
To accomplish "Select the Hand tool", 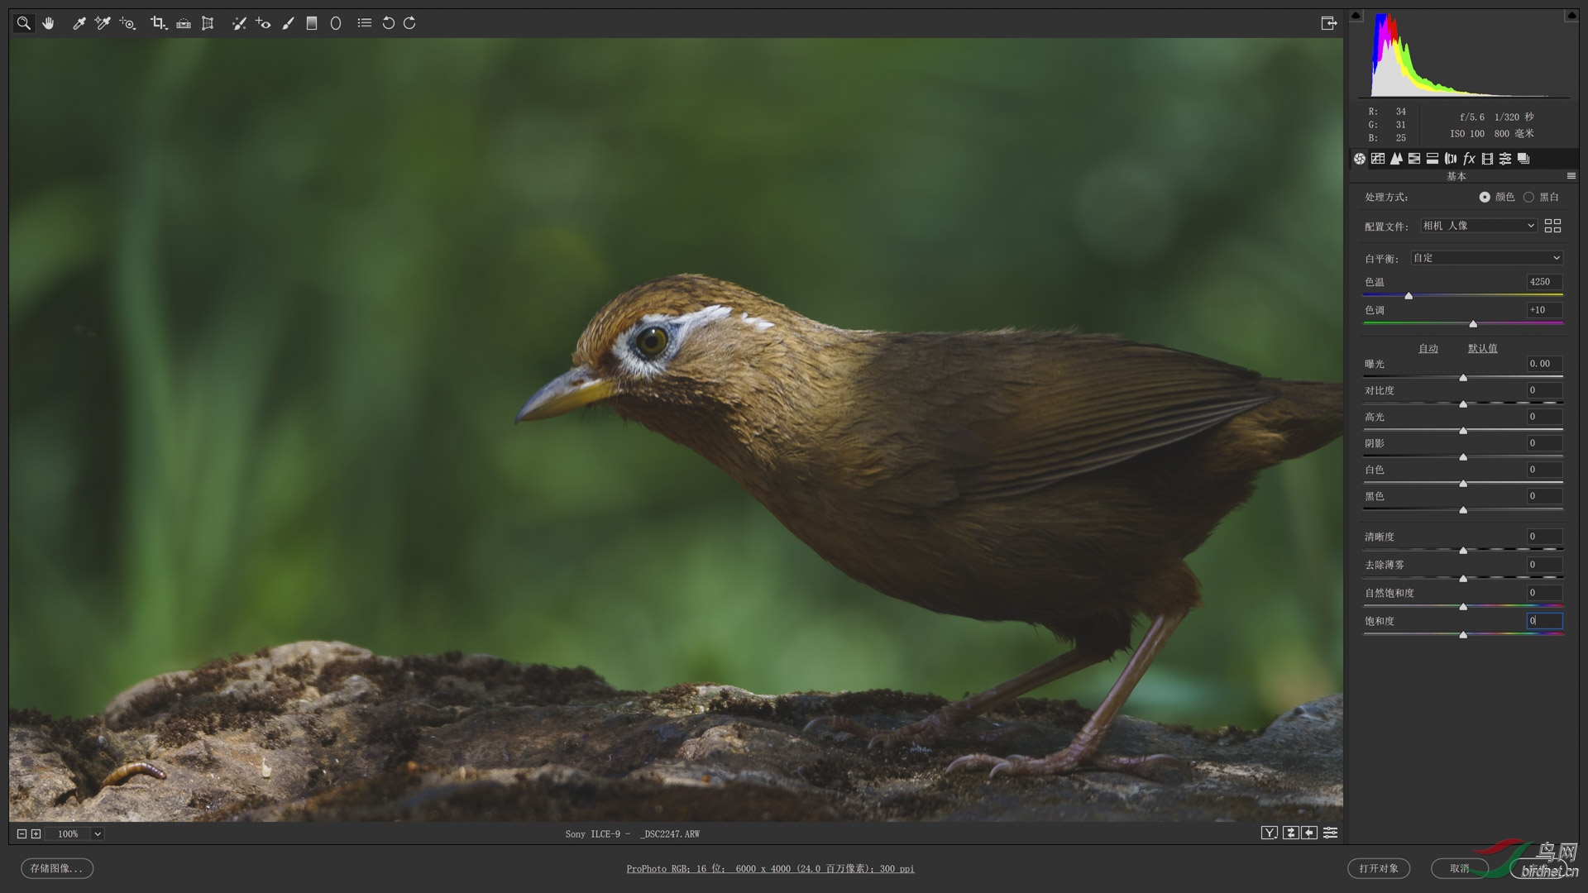I will [48, 23].
